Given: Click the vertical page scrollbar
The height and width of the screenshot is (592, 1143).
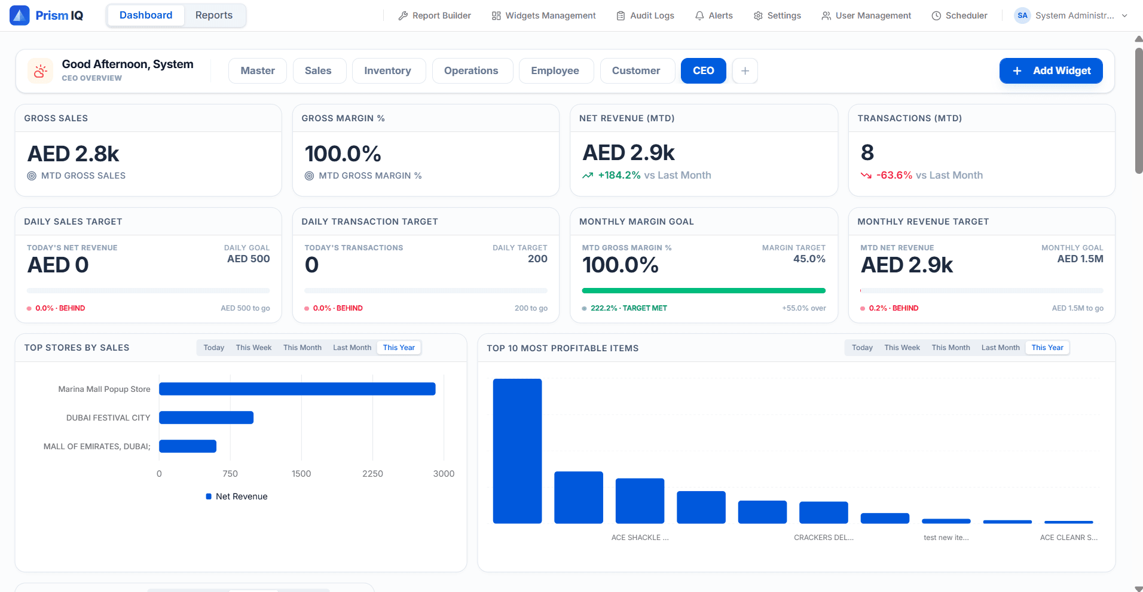Looking at the screenshot, I should point(1138,102).
